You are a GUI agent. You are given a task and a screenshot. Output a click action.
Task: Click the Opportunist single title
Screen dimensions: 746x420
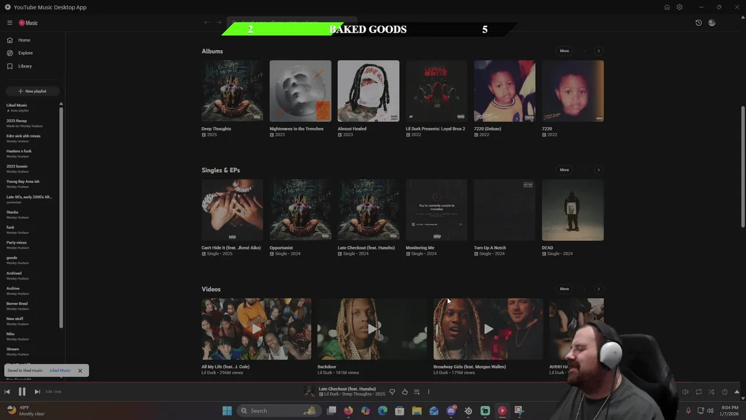(x=281, y=248)
